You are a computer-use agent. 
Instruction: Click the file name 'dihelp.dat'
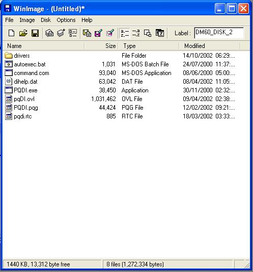pyautogui.click(x=25, y=82)
